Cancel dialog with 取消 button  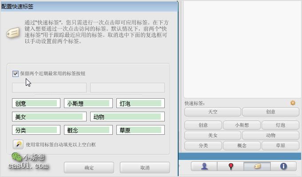coord(145,168)
